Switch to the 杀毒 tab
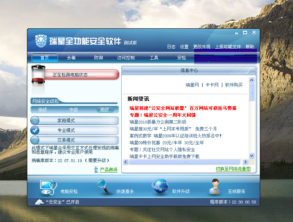The height and width of the screenshot is (222, 293). (x=71, y=58)
